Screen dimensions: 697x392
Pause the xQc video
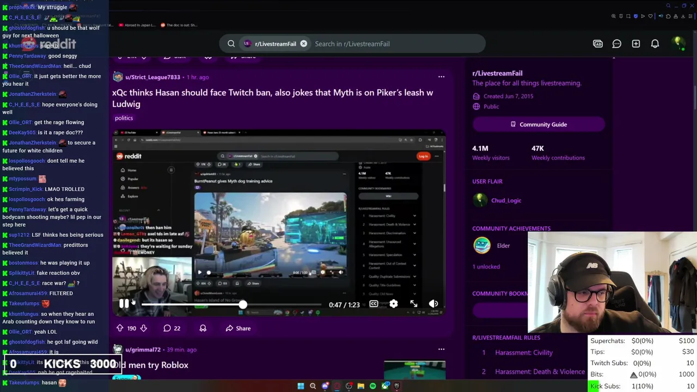click(124, 304)
